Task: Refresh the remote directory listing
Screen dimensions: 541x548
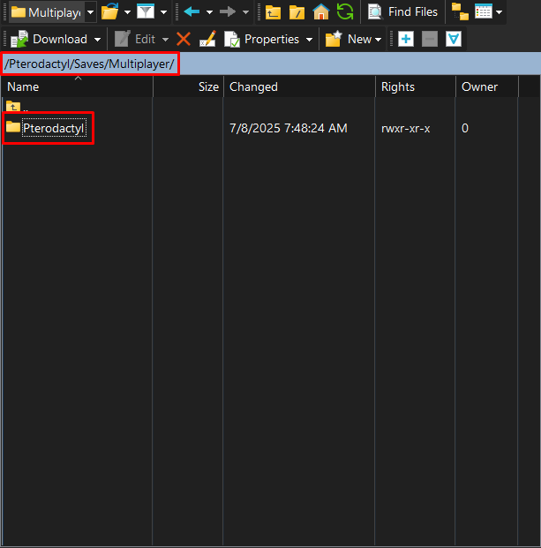Action: [344, 12]
